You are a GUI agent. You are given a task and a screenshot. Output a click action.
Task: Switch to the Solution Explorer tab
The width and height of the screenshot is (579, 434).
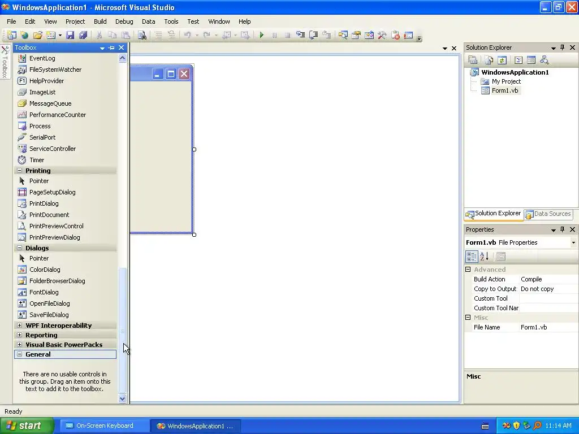click(494, 214)
